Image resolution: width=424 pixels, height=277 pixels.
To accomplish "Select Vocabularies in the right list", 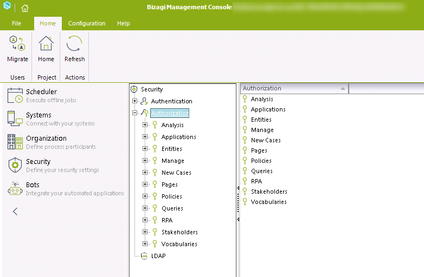I will [269, 202].
